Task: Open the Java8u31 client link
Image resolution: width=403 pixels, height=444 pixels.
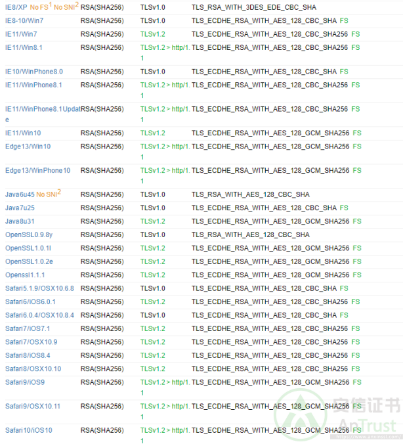Action: 20,221
